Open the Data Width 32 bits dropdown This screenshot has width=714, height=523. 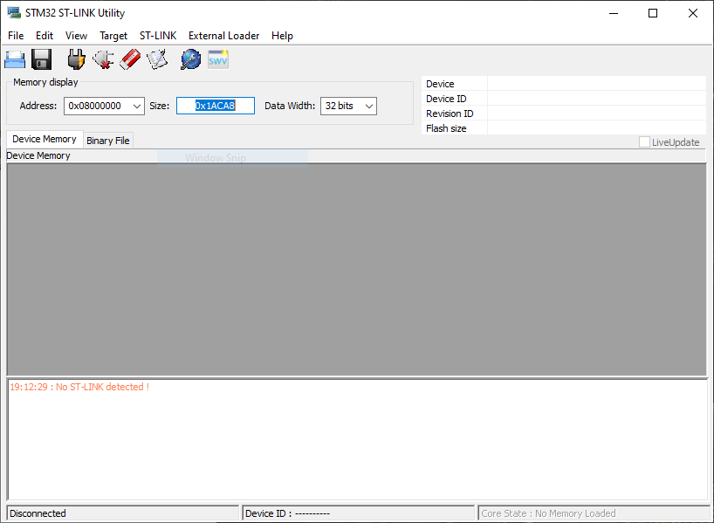coord(349,107)
